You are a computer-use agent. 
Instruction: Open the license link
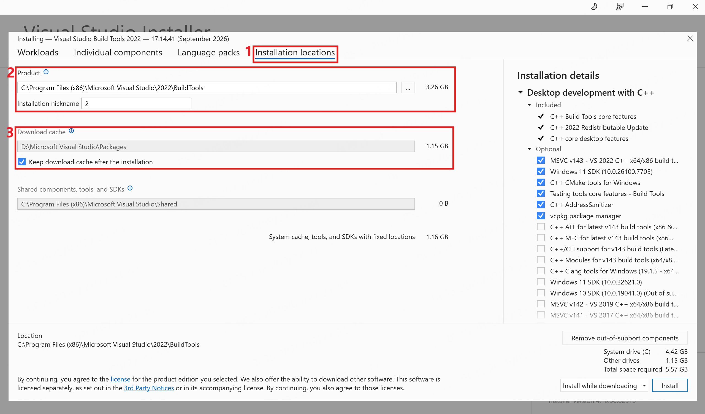(x=121, y=379)
